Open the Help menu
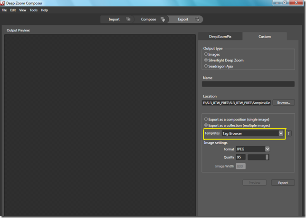Image resolution: width=306 pixels, height=218 pixels. [44, 10]
